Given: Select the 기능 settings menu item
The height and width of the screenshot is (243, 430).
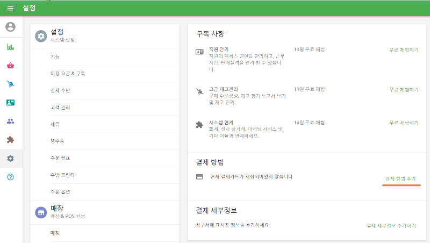Looking at the screenshot, I should tap(55, 56).
